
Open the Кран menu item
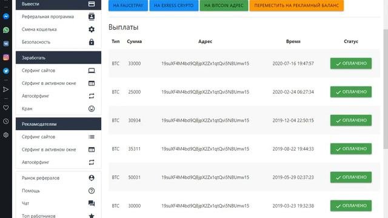coord(58,109)
